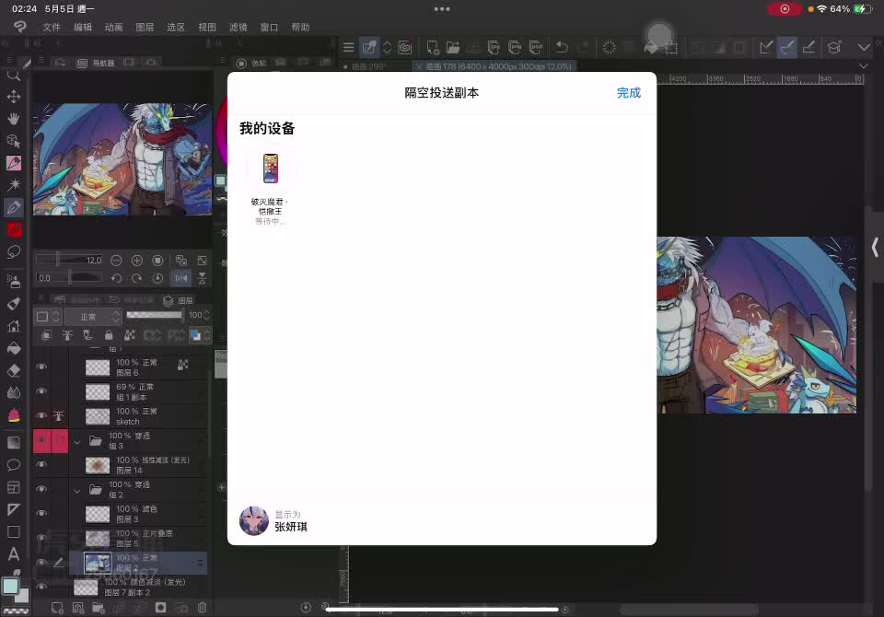Select the Eraser tool

pos(14,370)
